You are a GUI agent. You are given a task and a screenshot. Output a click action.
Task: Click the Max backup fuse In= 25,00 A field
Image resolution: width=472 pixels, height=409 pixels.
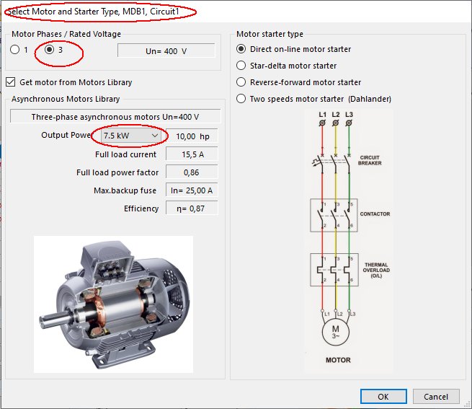pos(192,190)
